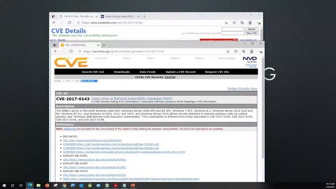Image resolution: width=336 pixels, height=189 pixels.
Task: Open Collections in front Edge window
Action: point(244,51)
